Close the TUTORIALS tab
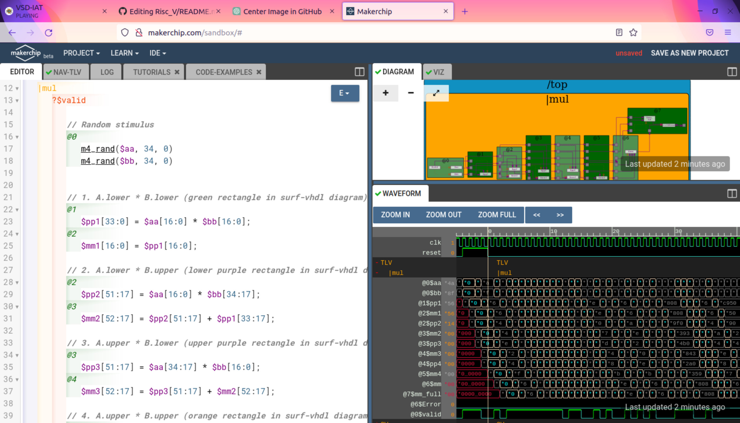The width and height of the screenshot is (740, 423). [177, 72]
